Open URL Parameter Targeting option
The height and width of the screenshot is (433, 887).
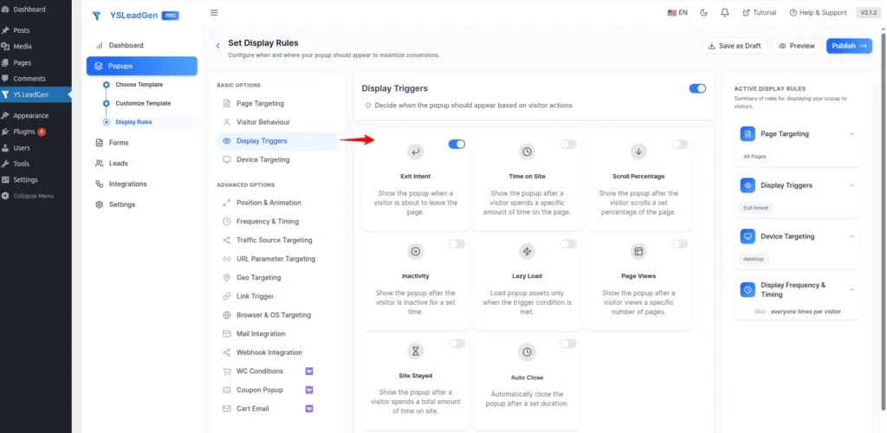coord(276,259)
